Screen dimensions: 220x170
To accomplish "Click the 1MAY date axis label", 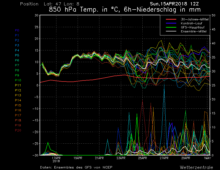I will [207, 158].
